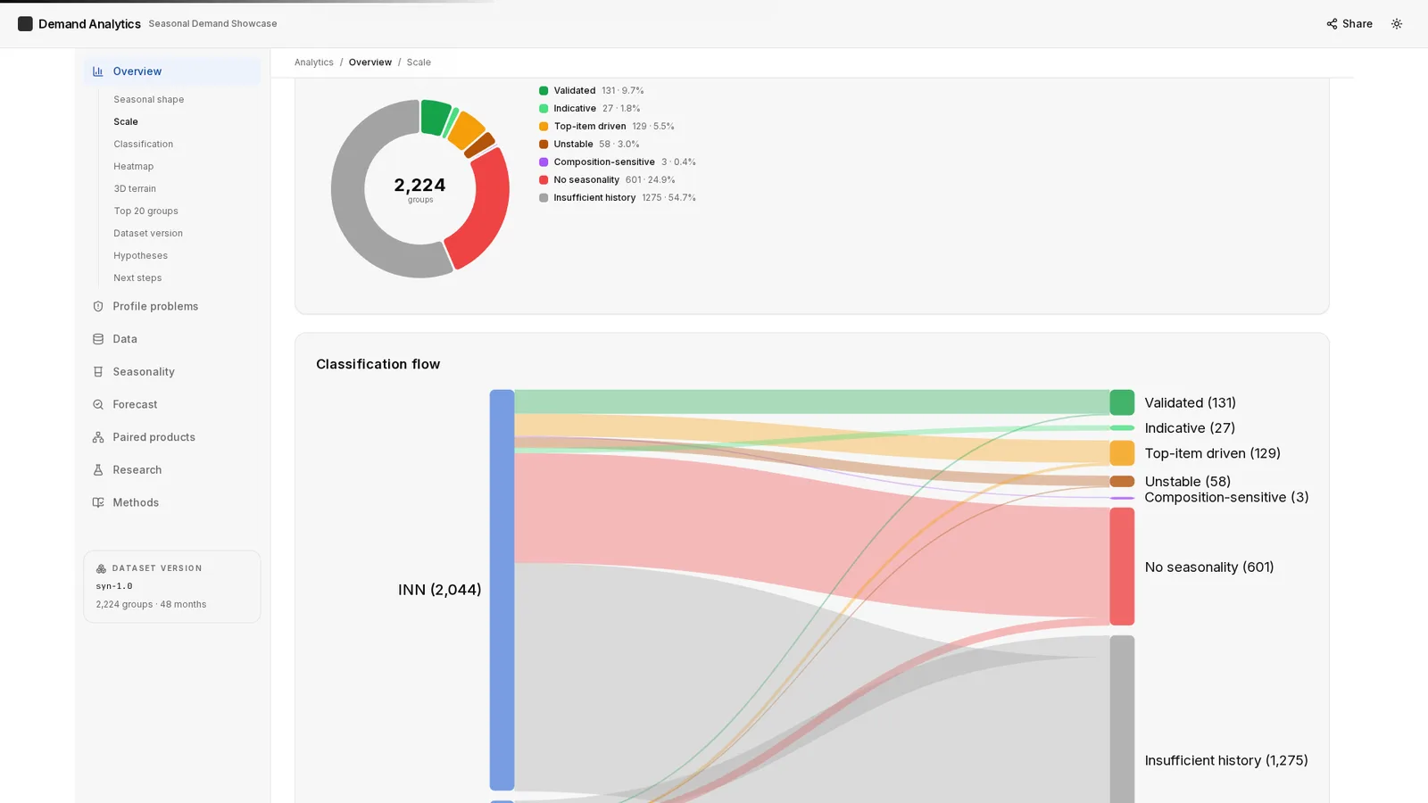Click the Data database icon
The height and width of the screenshot is (803, 1428).
pyautogui.click(x=98, y=339)
